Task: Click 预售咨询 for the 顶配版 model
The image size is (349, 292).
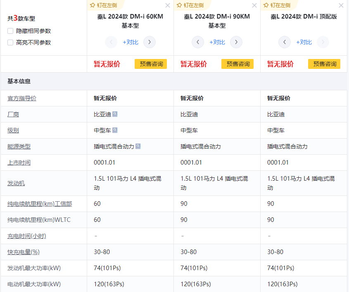Action: point(324,64)
